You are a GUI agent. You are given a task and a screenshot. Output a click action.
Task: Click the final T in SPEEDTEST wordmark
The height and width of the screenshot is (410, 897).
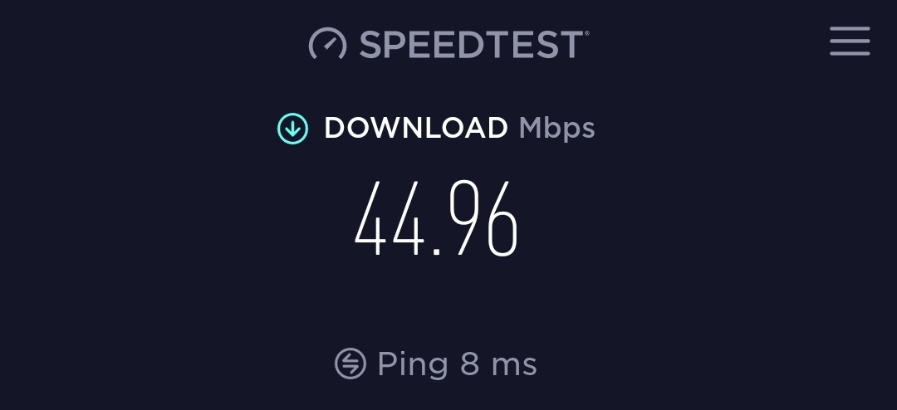click(x=571, y=44)
